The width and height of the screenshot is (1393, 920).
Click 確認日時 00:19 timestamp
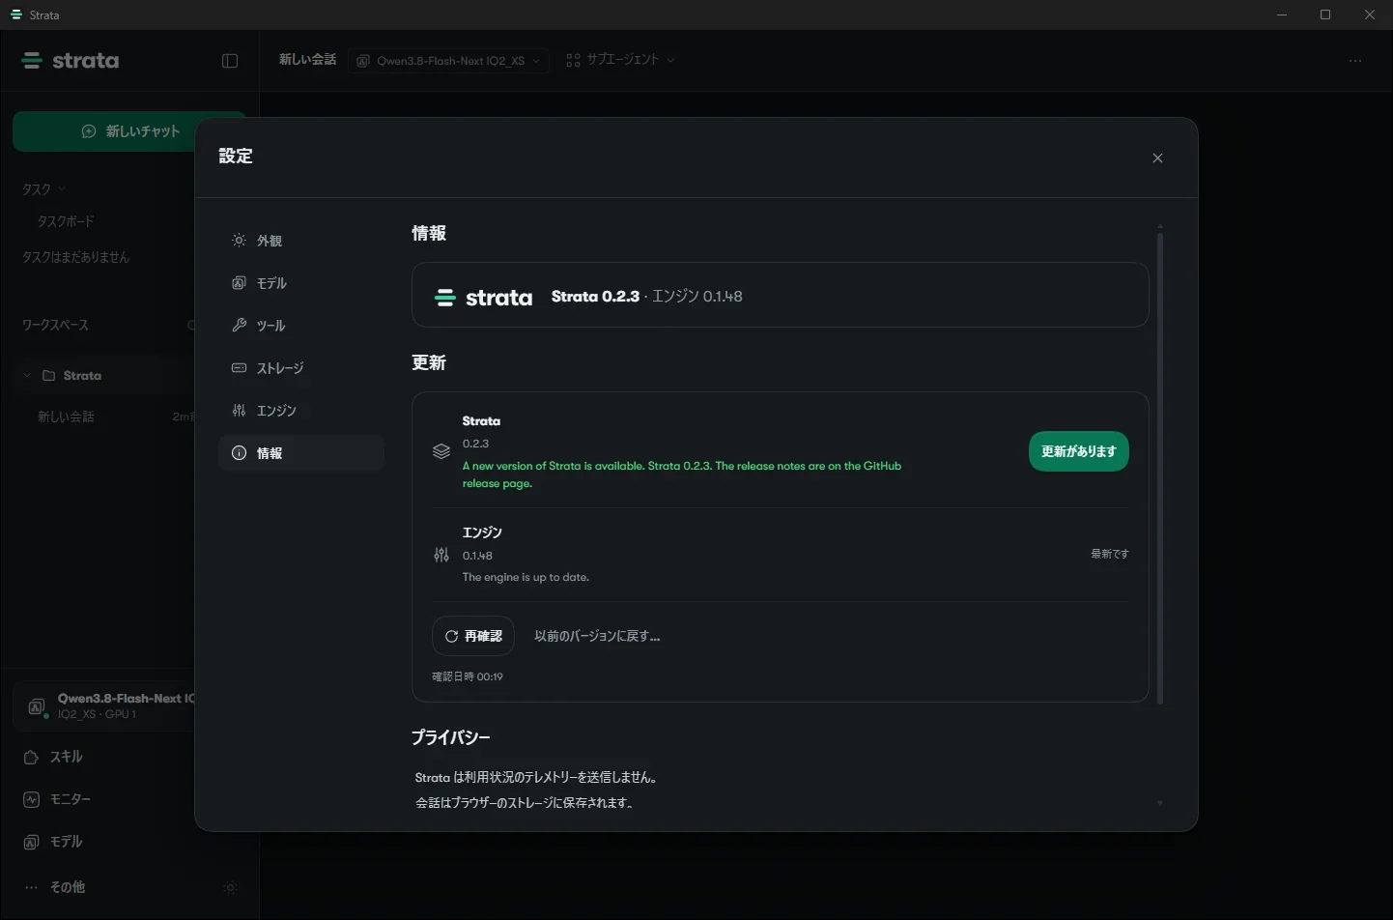[468, 676]
